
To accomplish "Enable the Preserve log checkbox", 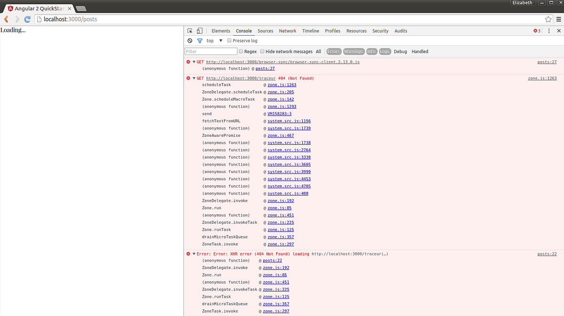I will coord(230,40).
